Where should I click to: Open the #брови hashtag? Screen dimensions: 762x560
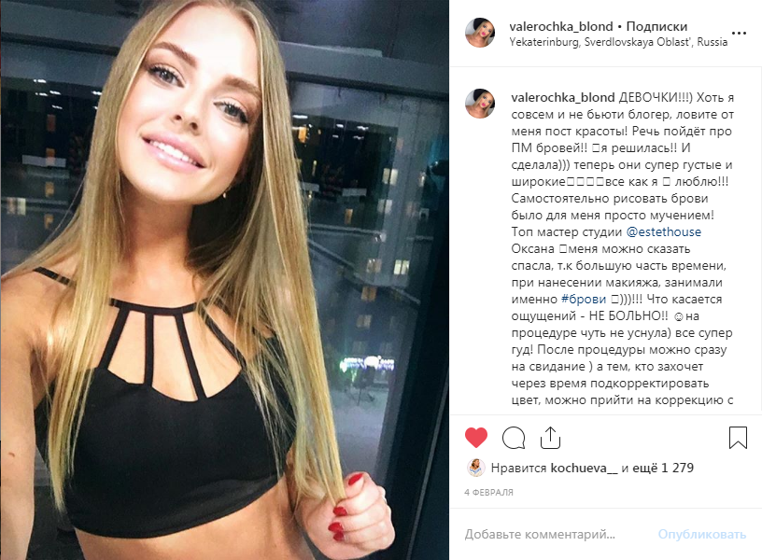coord(583,300)
